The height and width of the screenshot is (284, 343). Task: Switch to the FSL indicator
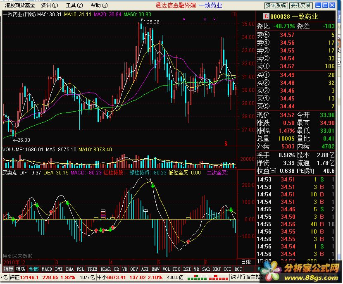coord(81,269)
